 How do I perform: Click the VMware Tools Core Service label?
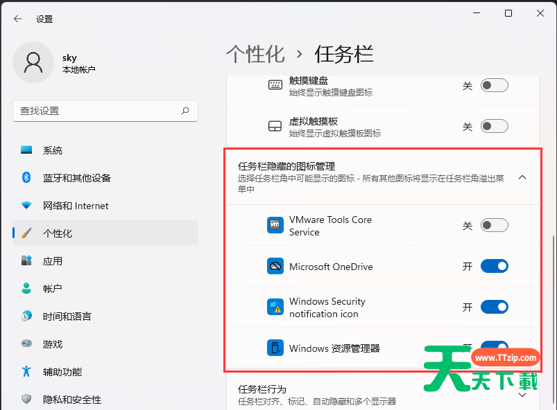click(330, 226)
